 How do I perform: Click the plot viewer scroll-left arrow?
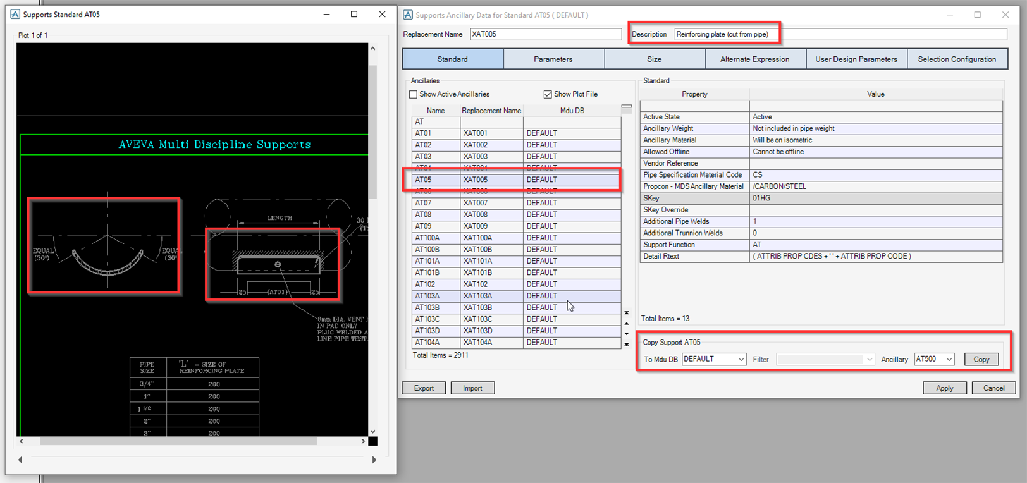(22, 441)
